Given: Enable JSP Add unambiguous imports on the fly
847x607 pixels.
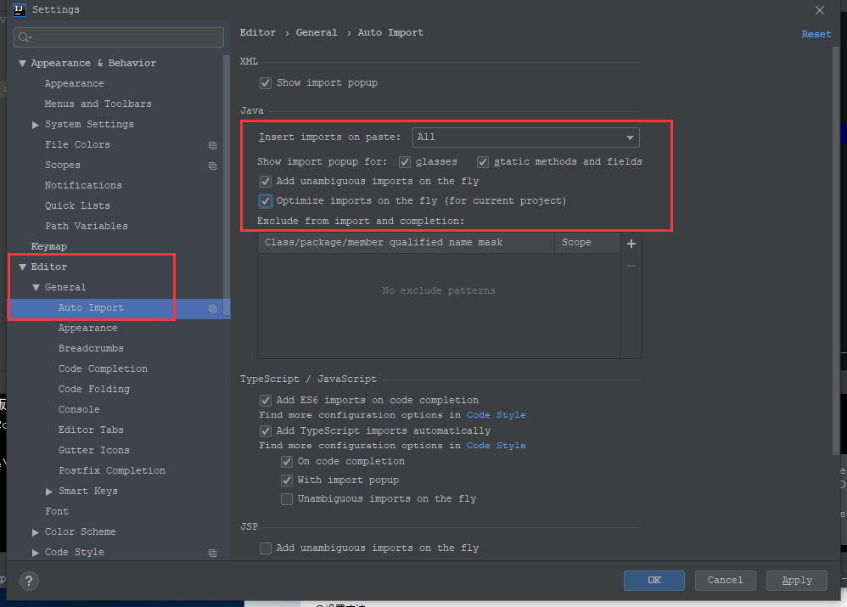Looking at the screenshot, I should (266, 548).
